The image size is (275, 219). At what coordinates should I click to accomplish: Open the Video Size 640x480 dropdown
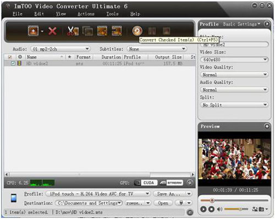pyautogui.click(x=234, y=59)
